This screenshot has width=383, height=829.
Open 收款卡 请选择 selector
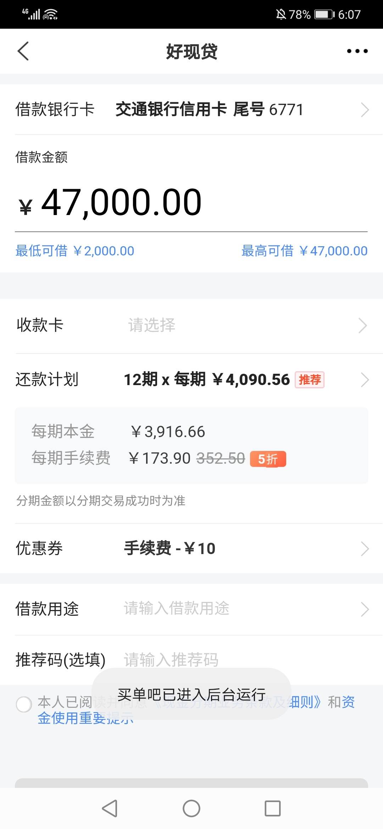click(191, 325)
